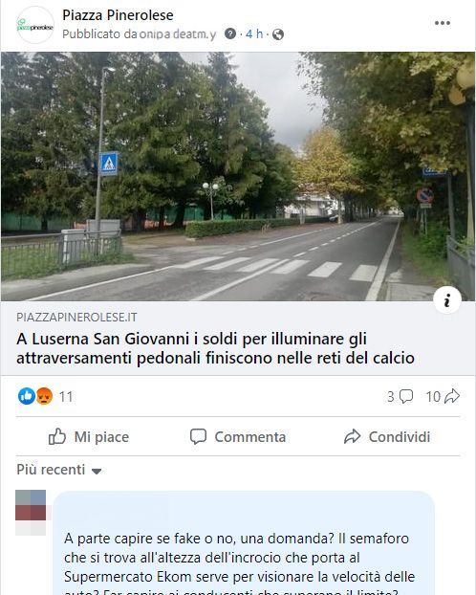Open the three-dot post options menu
This screenshot has height=595, width=476.
coord(443,23)
